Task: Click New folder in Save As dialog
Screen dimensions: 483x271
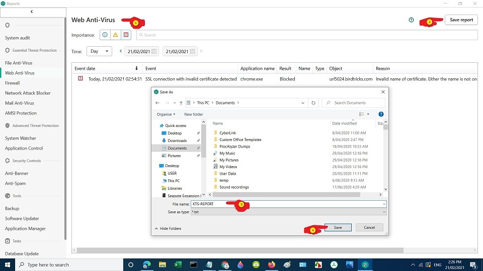Action: [193, 114]
